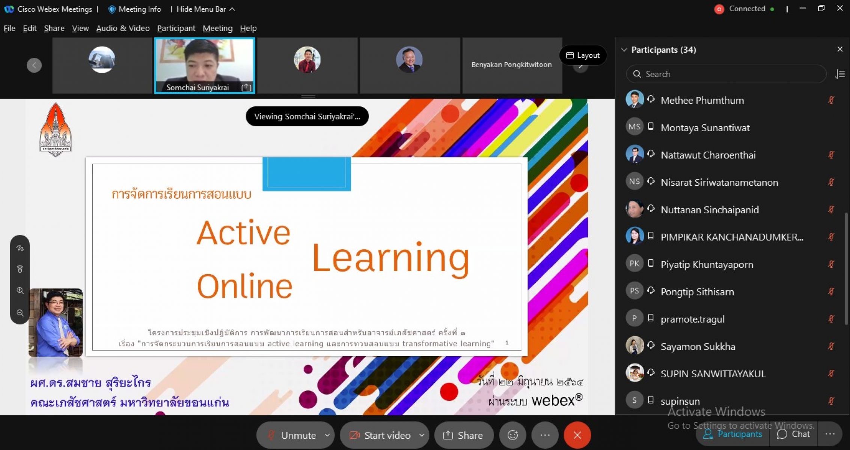Click the Meeting Info shield icon
Screen dimensions: 850x450
[112, 9]
